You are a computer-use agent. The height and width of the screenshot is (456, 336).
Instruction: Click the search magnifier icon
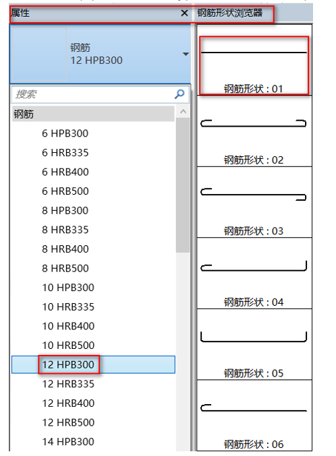(179, 94)
